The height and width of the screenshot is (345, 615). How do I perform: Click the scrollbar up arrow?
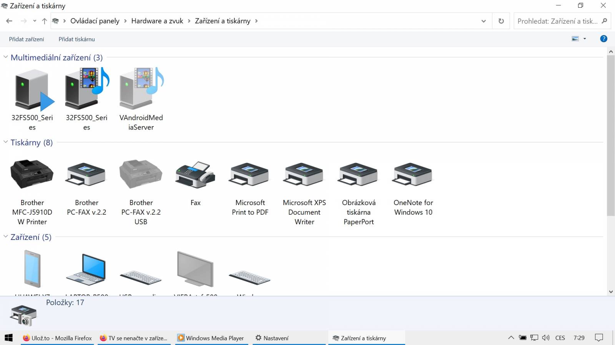click(x=611, y=51)
